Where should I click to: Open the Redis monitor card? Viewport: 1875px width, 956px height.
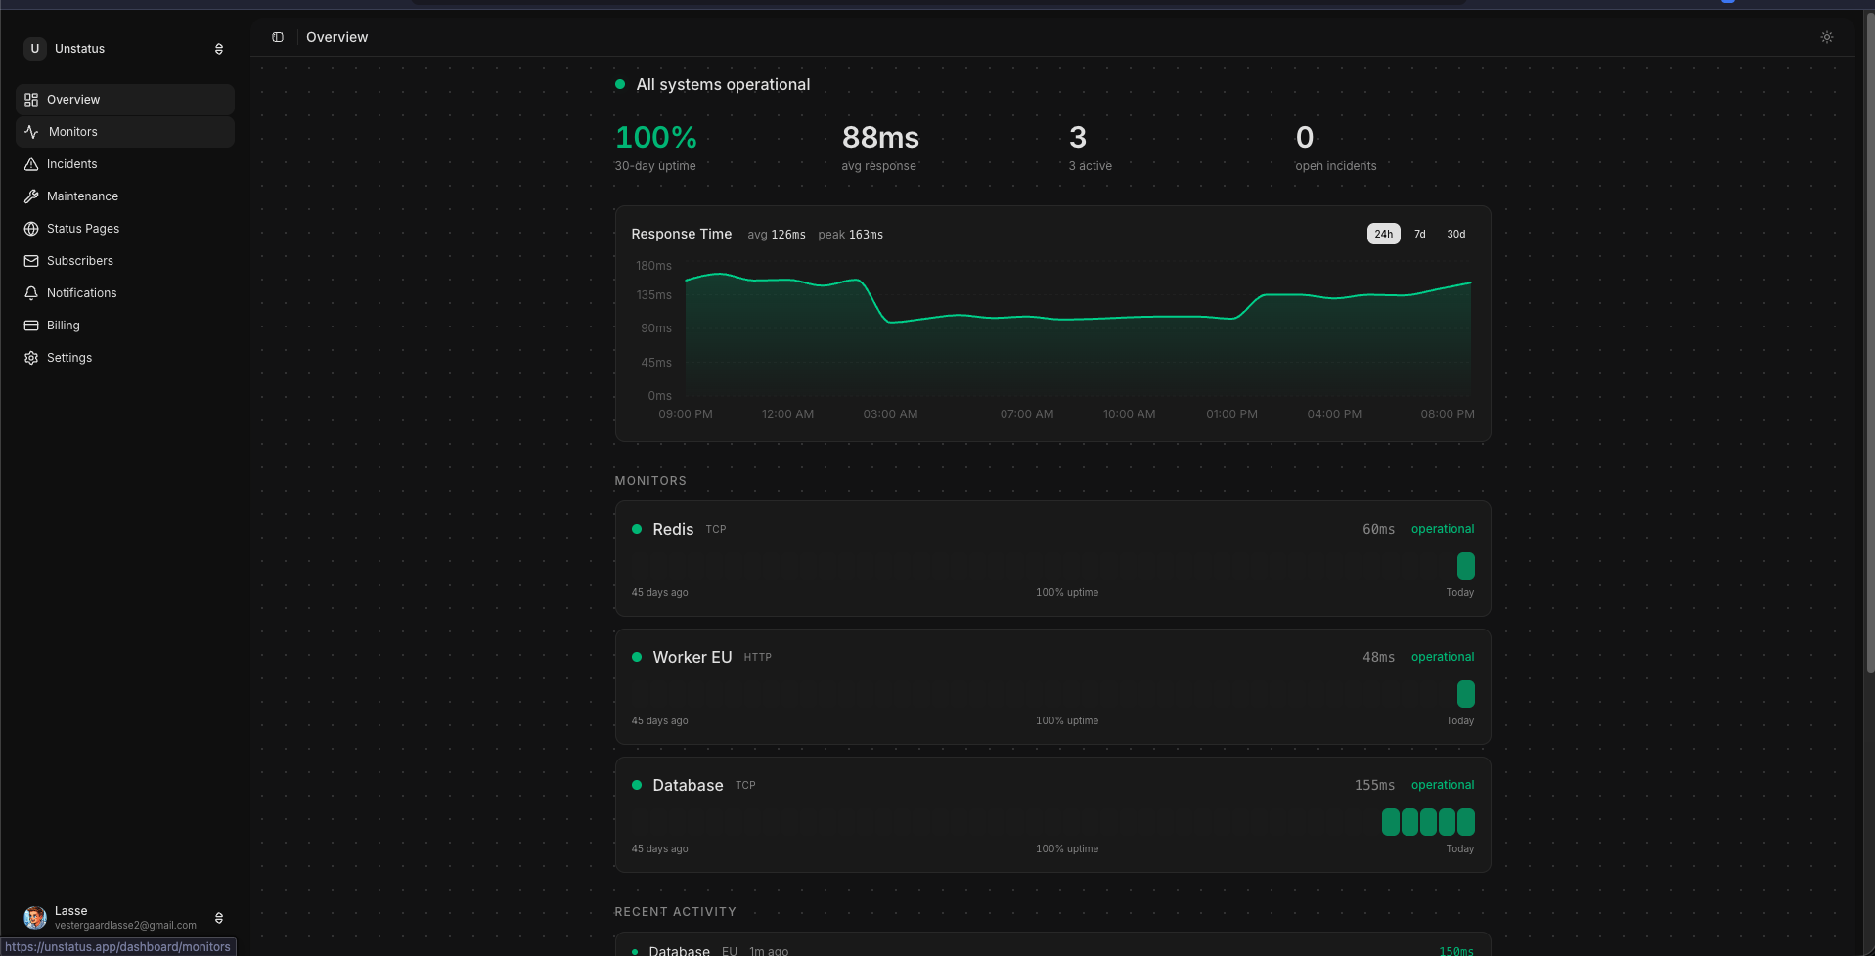point(673,529)
